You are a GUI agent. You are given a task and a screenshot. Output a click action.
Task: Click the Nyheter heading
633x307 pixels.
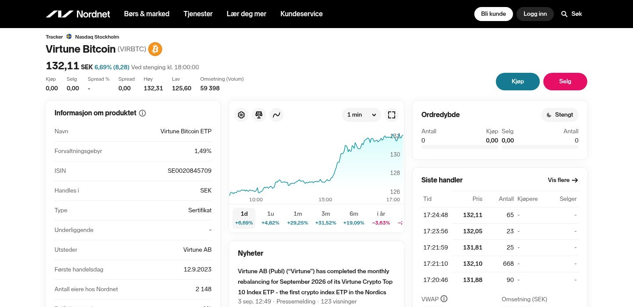[251, 253]
